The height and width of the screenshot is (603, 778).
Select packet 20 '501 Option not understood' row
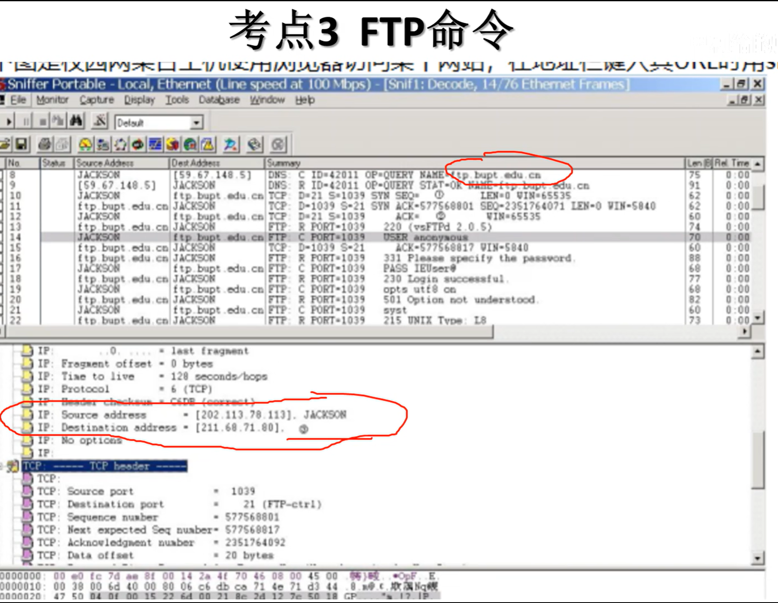(x=375, y=300)
